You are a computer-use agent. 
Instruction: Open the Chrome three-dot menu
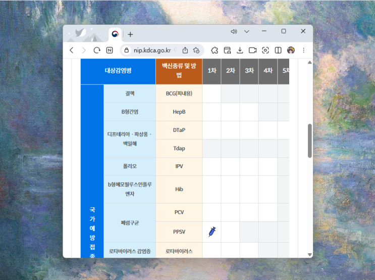pyautogui.click(x=304, y=51)
